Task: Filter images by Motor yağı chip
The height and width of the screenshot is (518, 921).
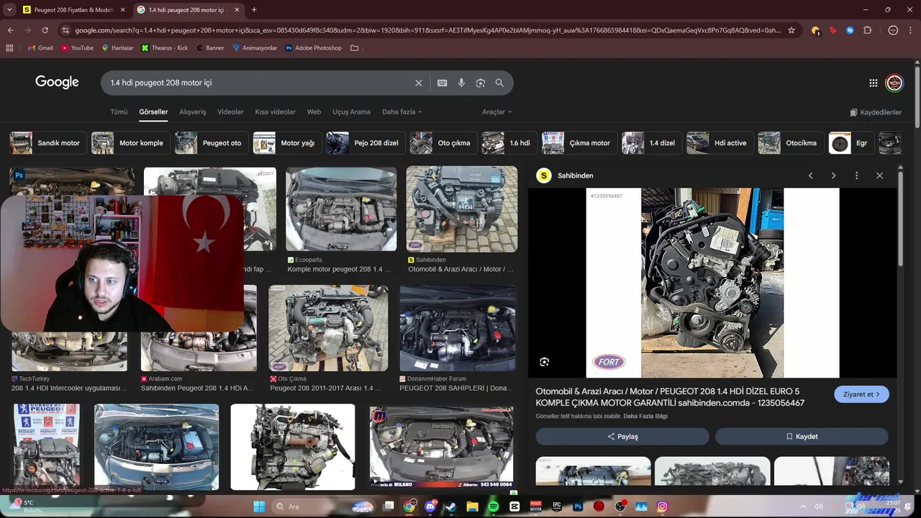Action: (287, 143)
